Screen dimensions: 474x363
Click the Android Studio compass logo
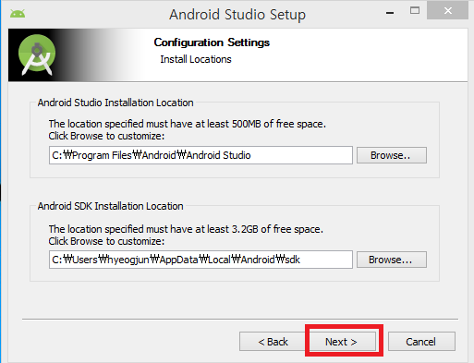tap(37, 54)
